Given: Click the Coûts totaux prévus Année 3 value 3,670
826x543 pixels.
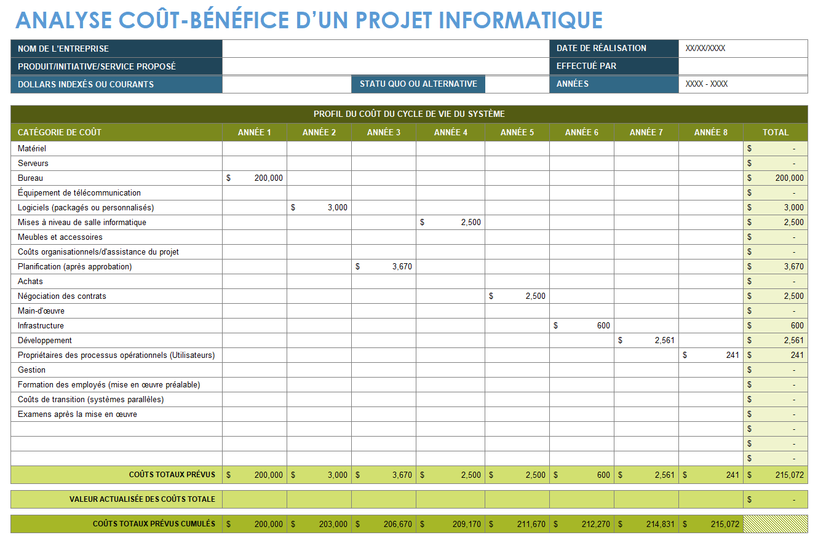Looking at the screenshot, I should tap(384, 475).
